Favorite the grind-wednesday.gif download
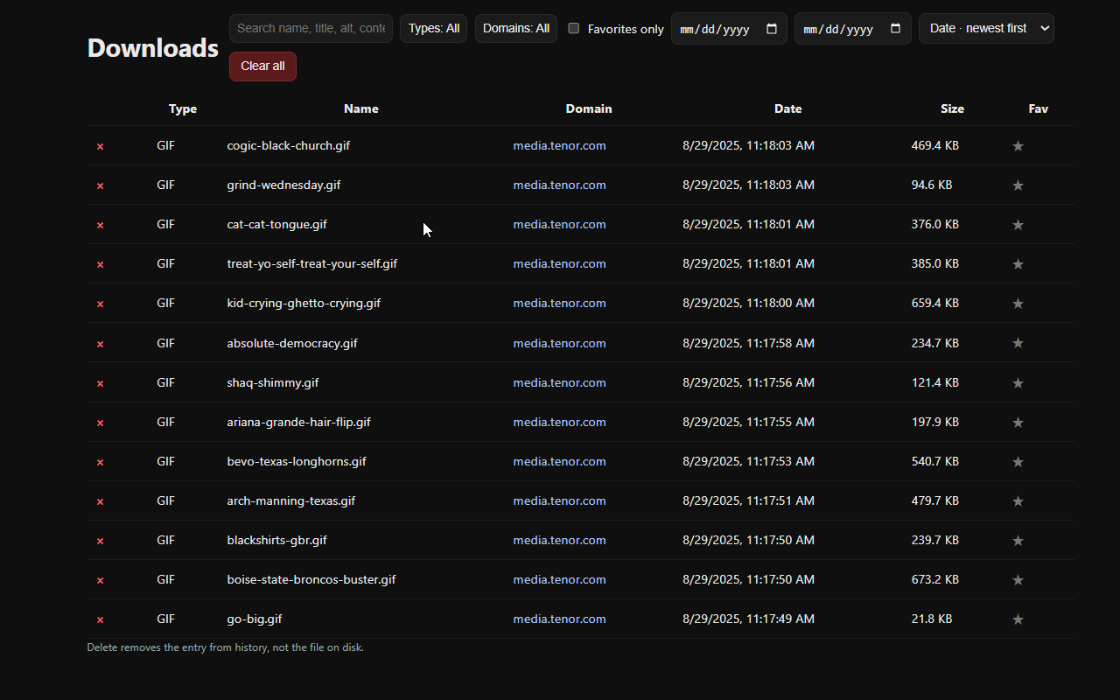 1018,185
